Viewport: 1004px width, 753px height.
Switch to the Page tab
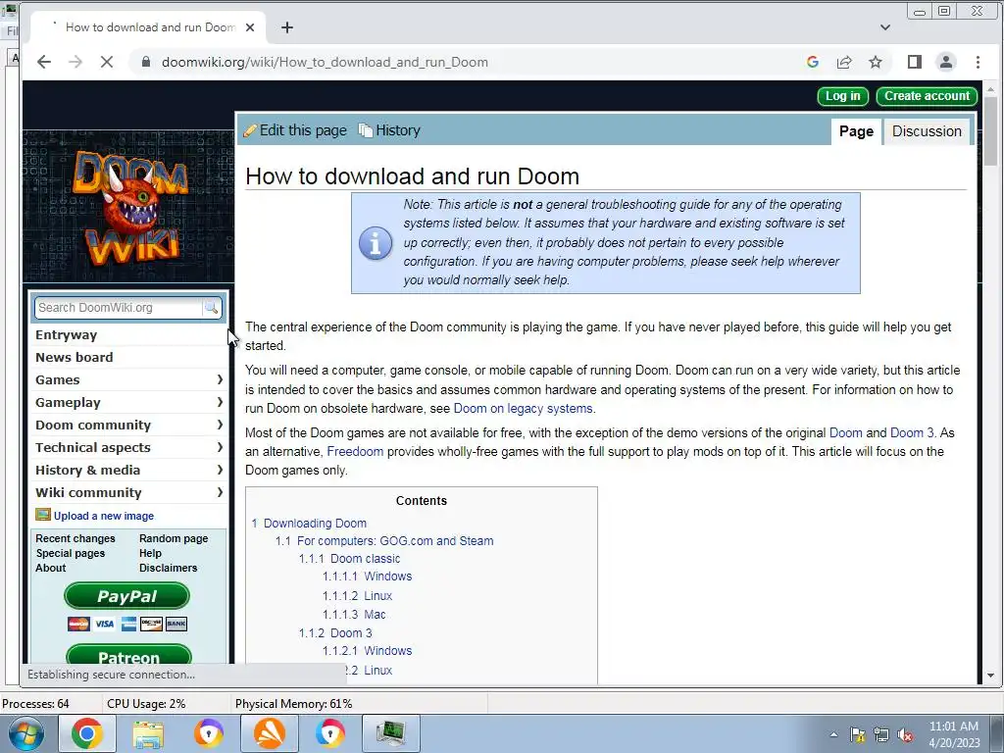856,131
